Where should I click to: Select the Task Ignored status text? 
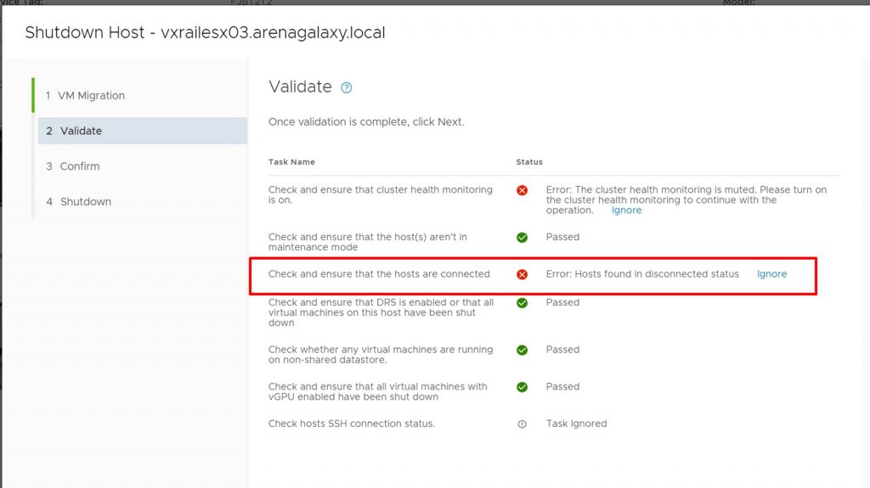pyautogui.click(x=577, y=423)
